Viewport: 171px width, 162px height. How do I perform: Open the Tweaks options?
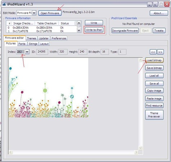click(159, 31)
